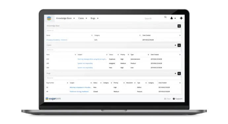Click the SugarCRM cube logo in navbar
This screenshot has width=228, height=124.
coord(49,18)
